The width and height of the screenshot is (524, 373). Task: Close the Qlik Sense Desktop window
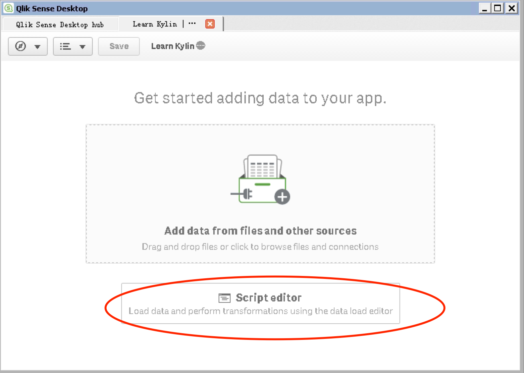pos(512,8)
